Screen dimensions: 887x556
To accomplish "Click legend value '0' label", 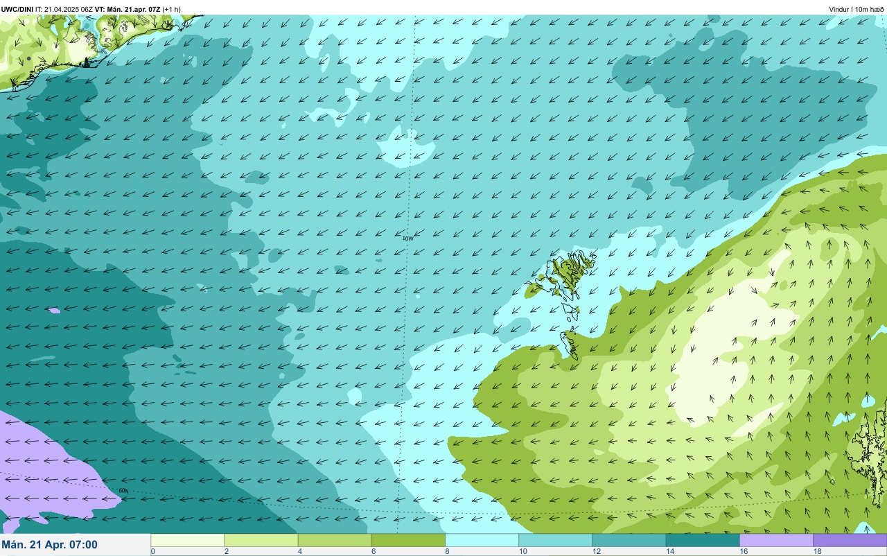I will (152, 552).
